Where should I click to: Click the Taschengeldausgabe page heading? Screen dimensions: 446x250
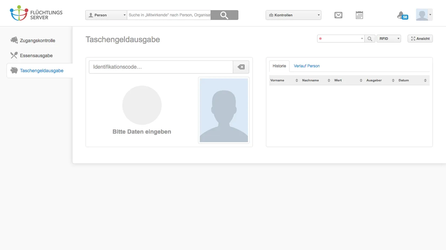click(123, 40)
